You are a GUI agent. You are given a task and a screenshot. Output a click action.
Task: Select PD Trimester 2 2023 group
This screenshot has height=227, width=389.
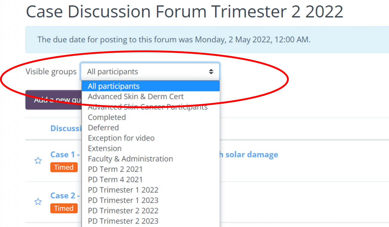click(x=123, y=221)
